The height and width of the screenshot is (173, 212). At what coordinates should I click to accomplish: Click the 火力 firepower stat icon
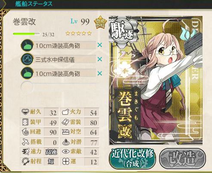click(x=65, y=112)
